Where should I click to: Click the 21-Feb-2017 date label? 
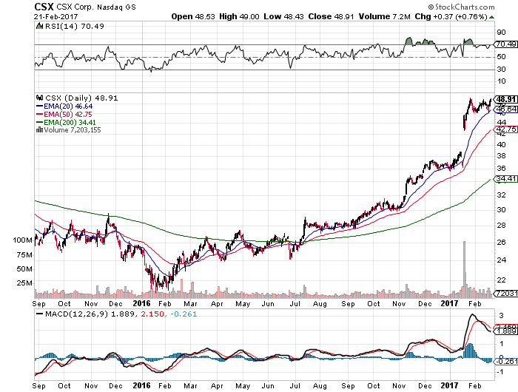tap(55, 16)
